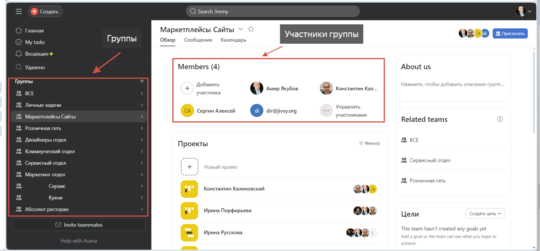This screenshot has width=540, height=251.
Task: Expand chevron for Коммерческий отдел
Action: point(142,151)
